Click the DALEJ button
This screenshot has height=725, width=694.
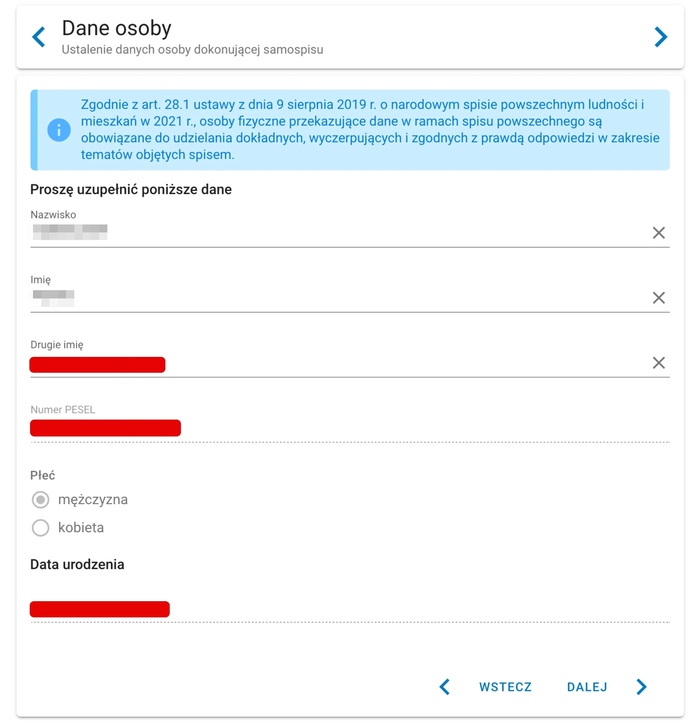(x=587, y=687)
